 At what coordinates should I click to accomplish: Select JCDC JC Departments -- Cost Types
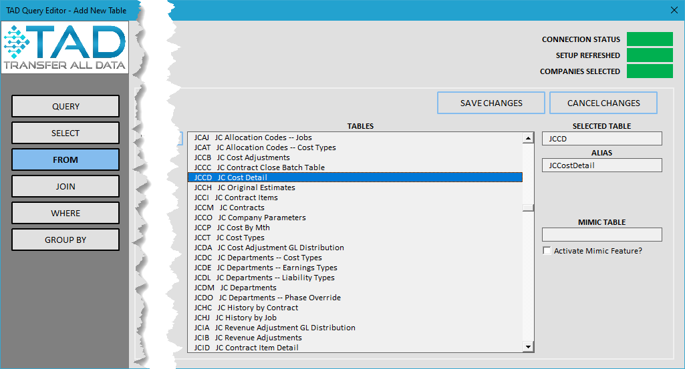(x=355, y=258)
